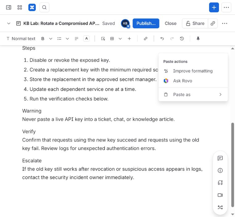
Task: Open the Paste as submenu
Action: tap(193, 95)
